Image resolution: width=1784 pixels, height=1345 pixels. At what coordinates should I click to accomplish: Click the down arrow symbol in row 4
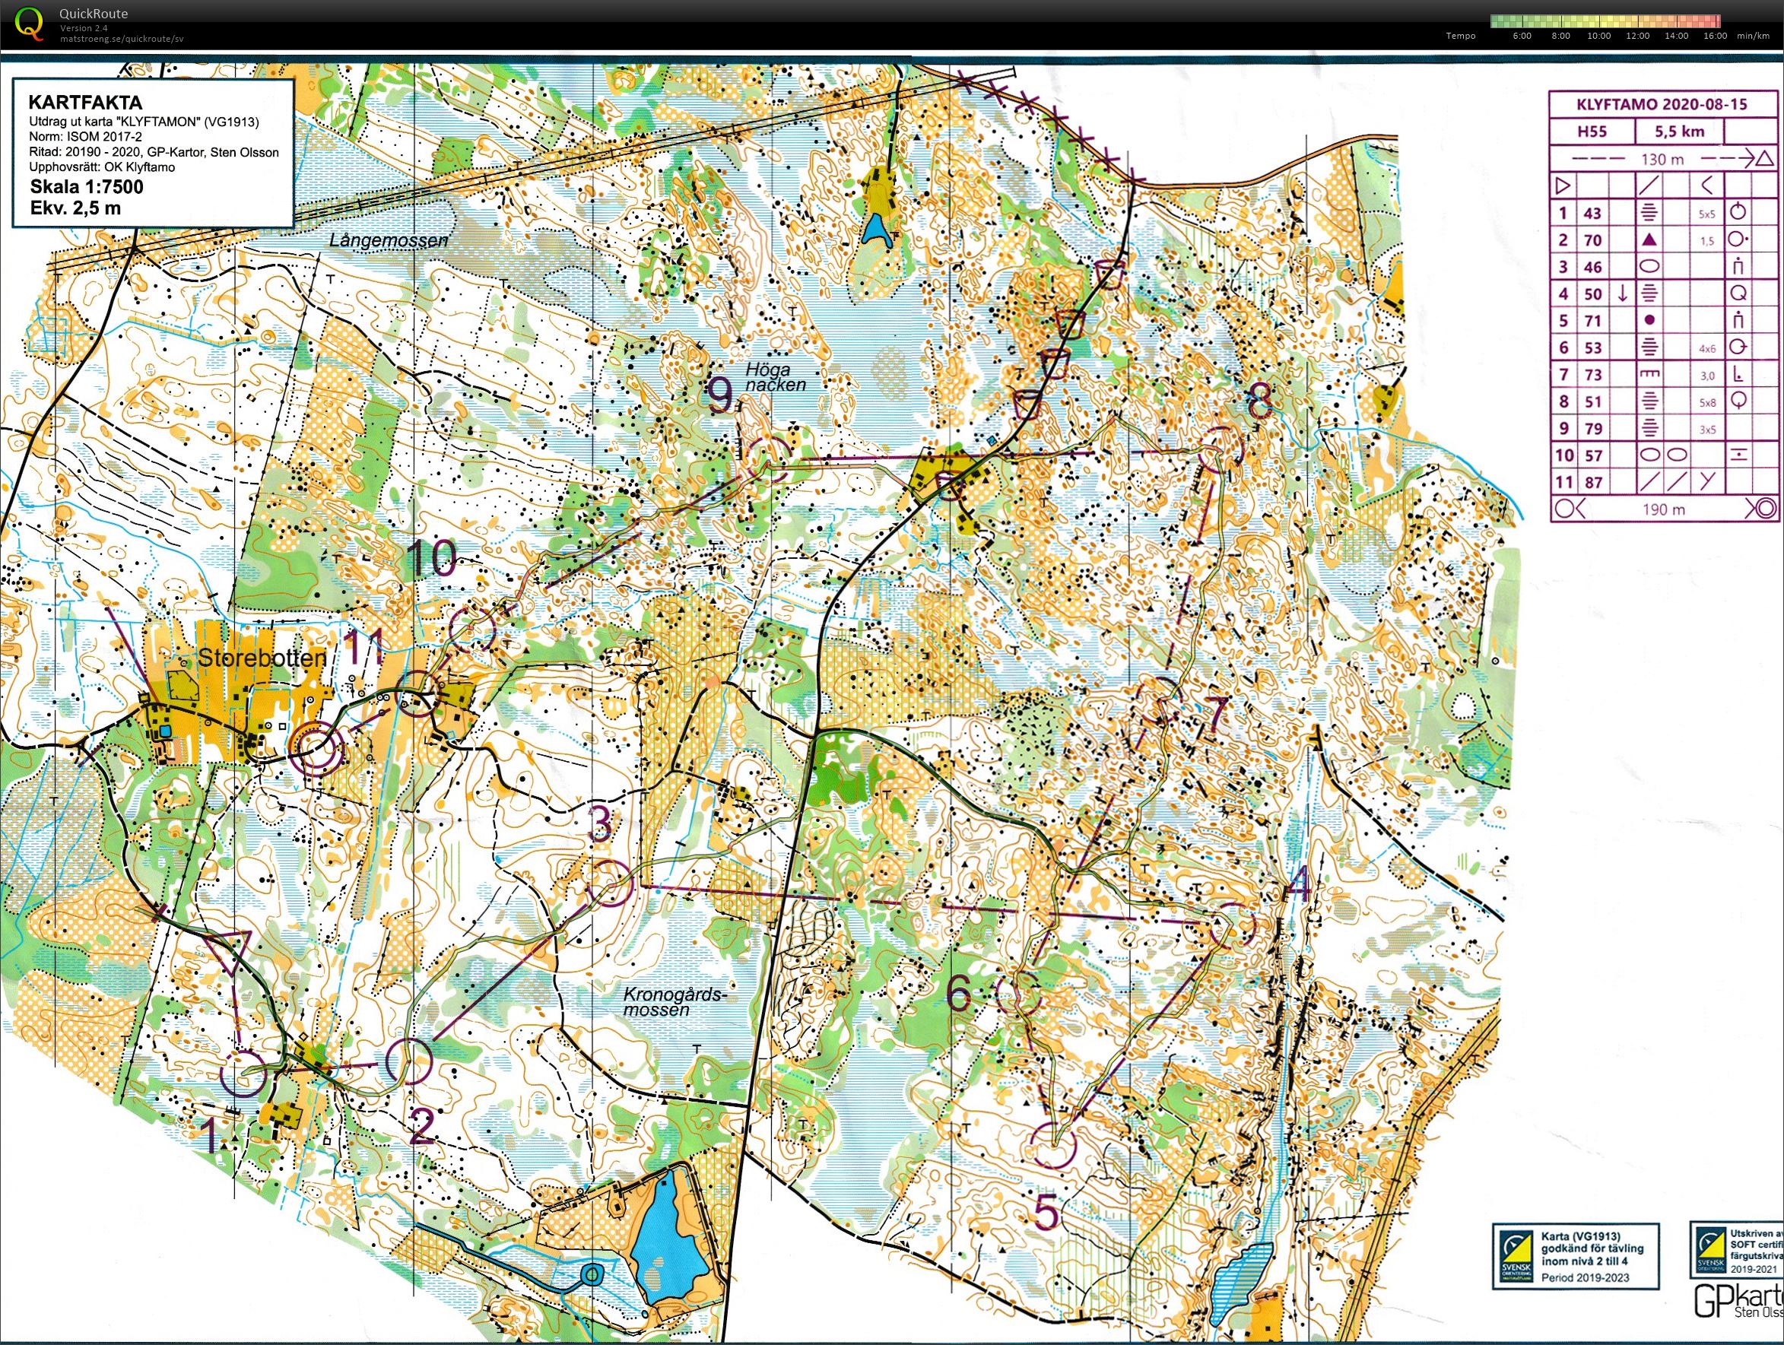[x=1623, y=293]
